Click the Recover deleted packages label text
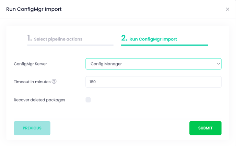The image size is (236, 146). [39, 100]
